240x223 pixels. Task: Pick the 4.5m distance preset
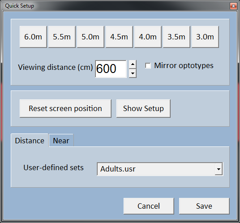119,37
